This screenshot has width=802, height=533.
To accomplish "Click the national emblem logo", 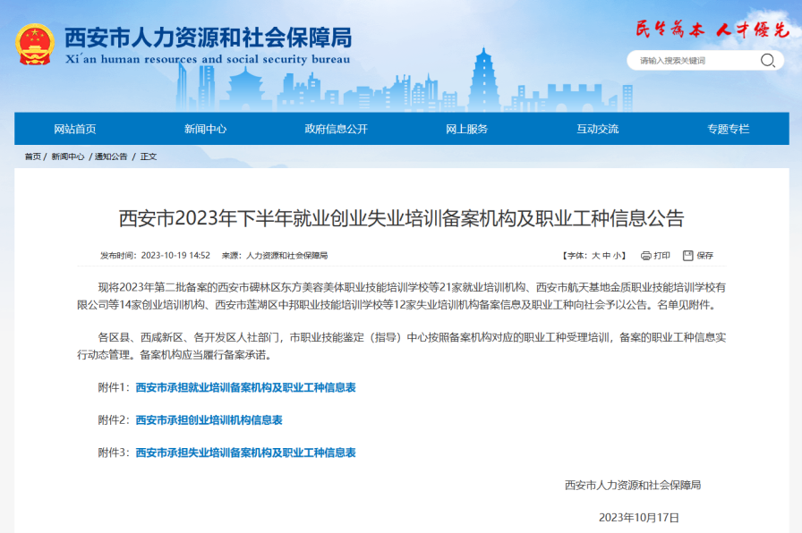I will click(x=35, y=45).
